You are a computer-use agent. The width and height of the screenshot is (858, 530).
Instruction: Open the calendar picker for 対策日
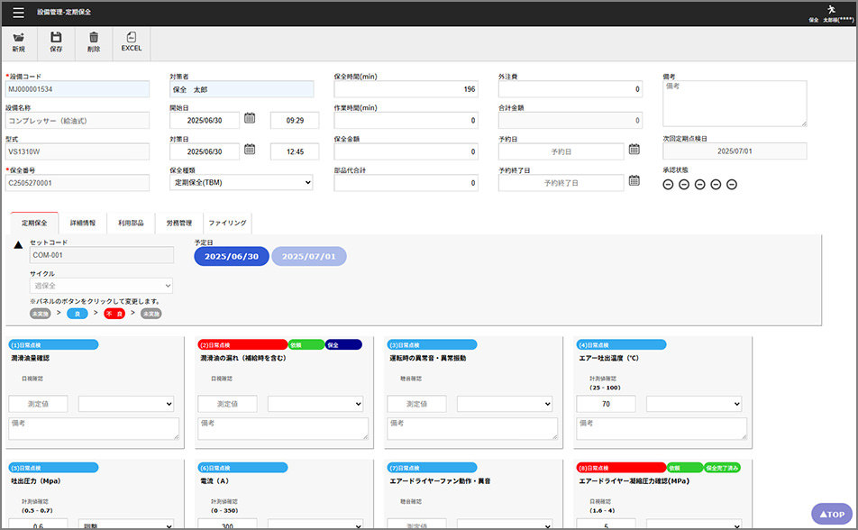pos(250,150)
